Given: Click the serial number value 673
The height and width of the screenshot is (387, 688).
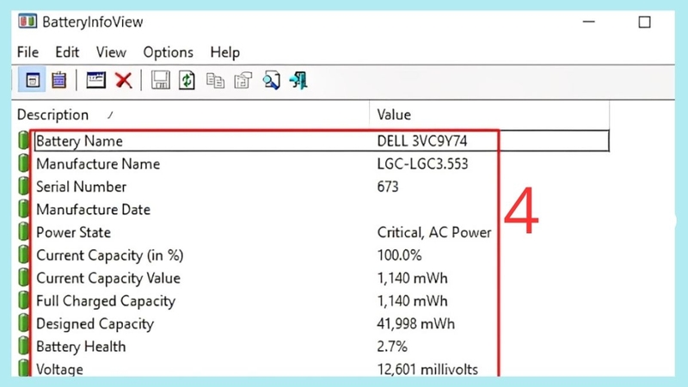Looking at the screenshot, I should point(388,187).
